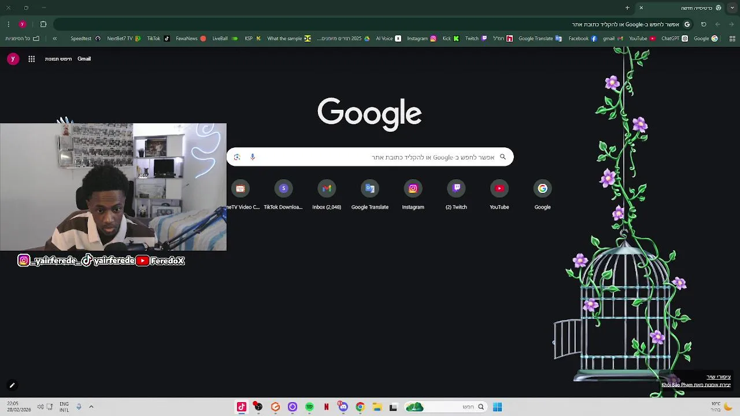Click the voice search microphone icon
740x416 pixels.
[253, 157]
